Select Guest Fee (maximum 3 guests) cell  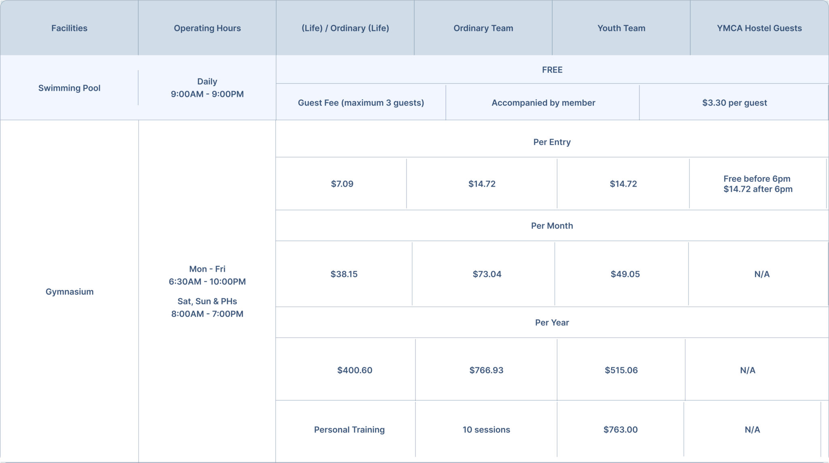coord(361,102)
